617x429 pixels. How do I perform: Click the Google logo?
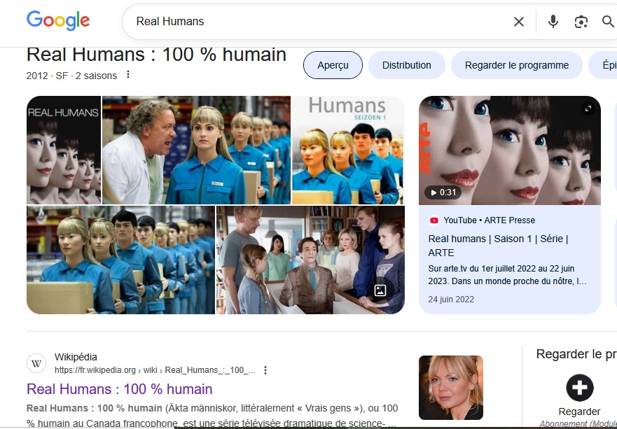pos(58,21)
